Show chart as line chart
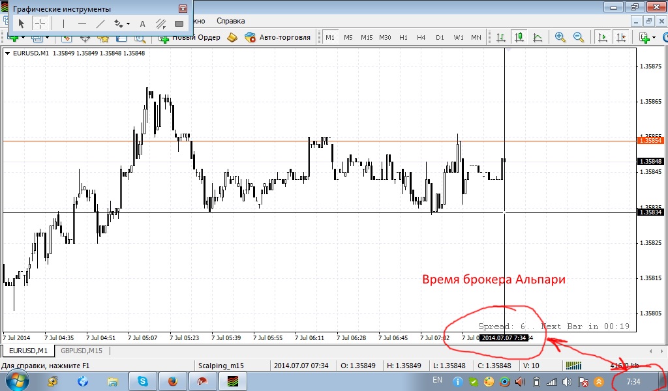The height and width of the screenshot is (391, 668). pyautogui.click(x=538, y=37)
